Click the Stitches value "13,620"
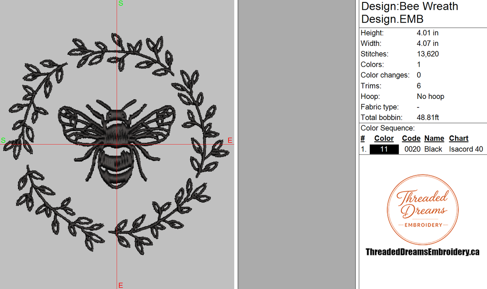The width and height of the screenshot is (487, 289). [428, 54]
